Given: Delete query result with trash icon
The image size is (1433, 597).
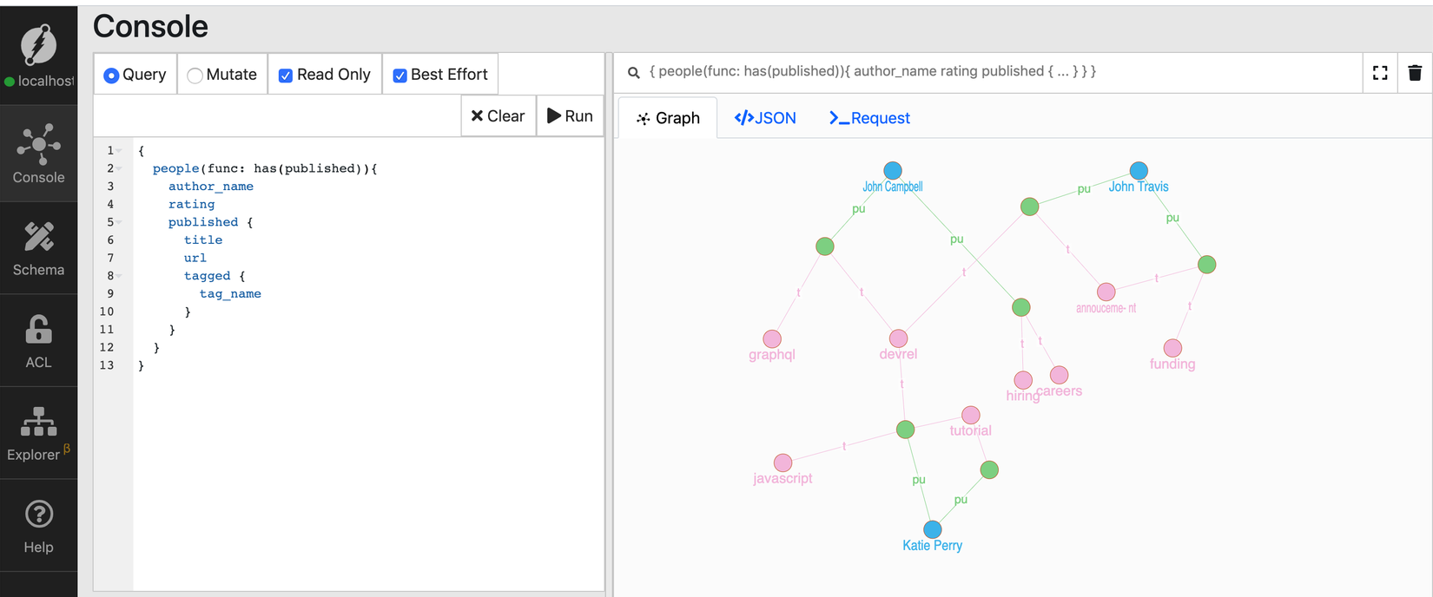Looking at the screenshot, I should click(x=1415, y=73).
